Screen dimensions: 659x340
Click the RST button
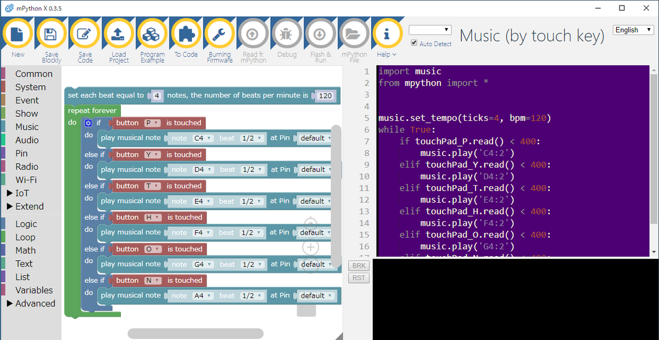tap(359, 278)
